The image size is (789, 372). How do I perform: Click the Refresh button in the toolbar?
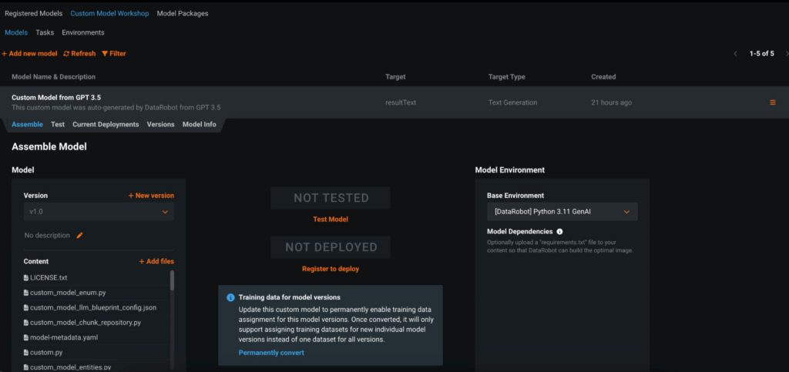79,54
